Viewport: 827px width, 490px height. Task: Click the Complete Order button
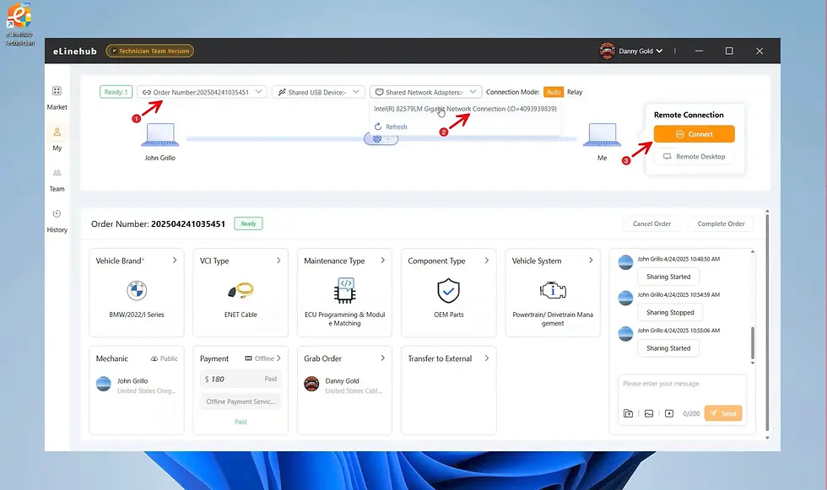coord(721,223)
